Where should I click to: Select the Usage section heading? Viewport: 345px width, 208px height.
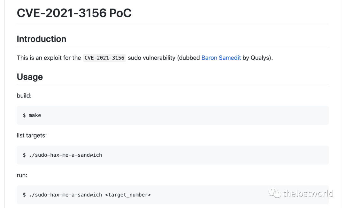coord(30,77)
